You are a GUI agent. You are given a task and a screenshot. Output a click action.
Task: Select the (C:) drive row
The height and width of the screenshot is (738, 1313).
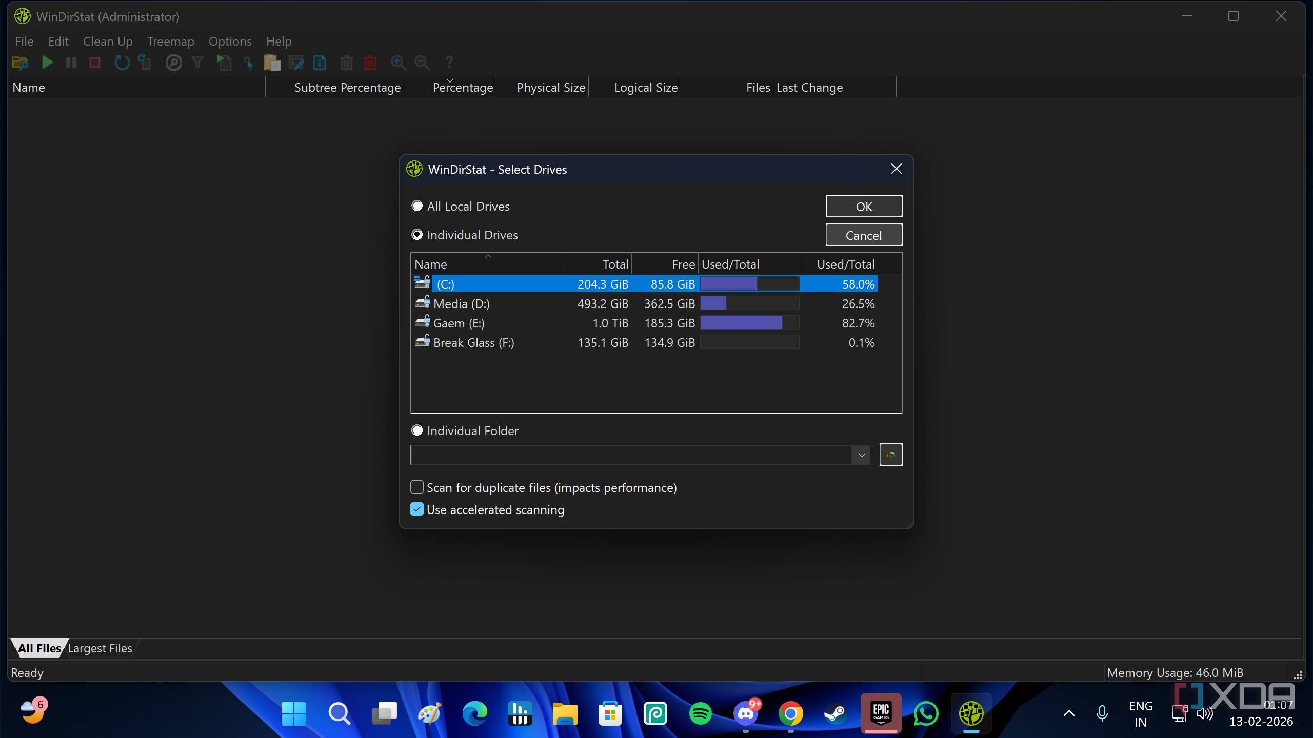pos(645,284)
